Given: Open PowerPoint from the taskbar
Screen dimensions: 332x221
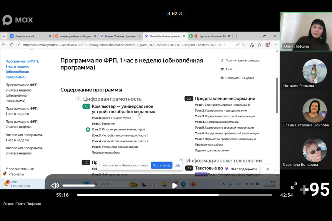Looking at the screenshot, I should tap(193, 184).
